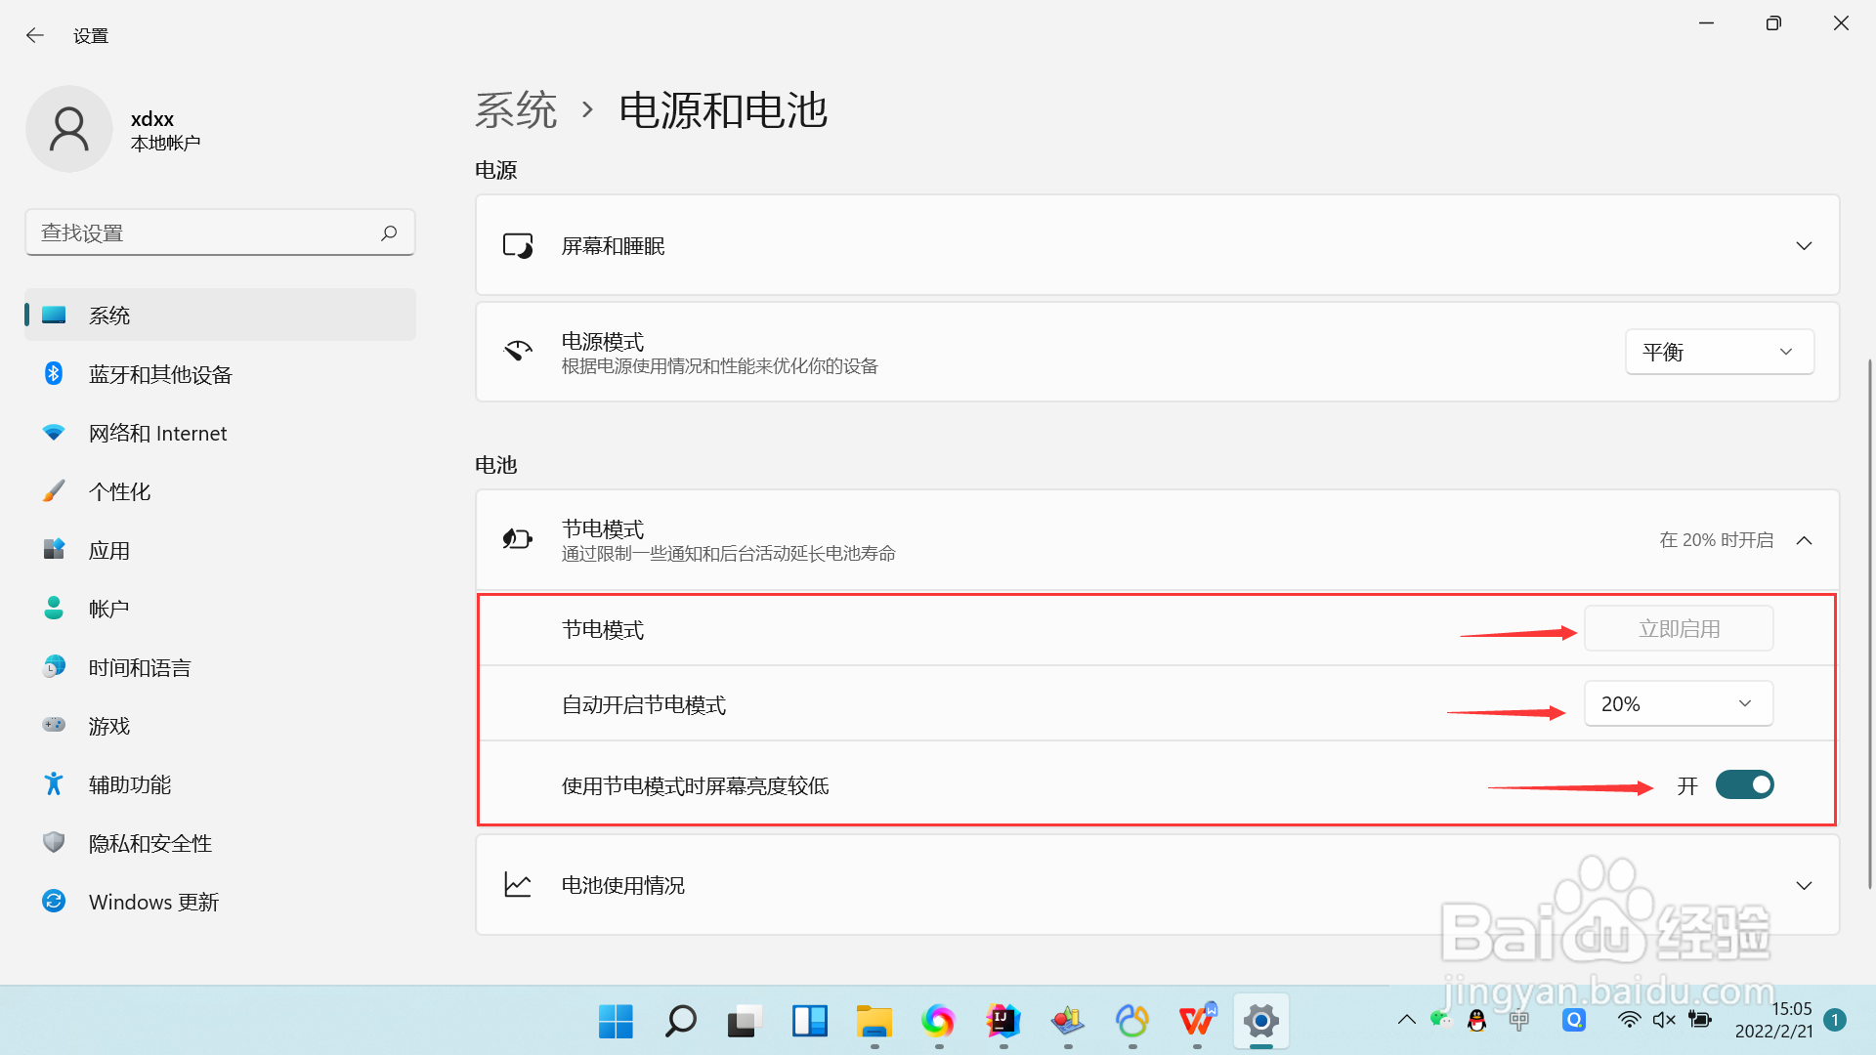Screen dimensions: 1876x1055
Task: Launch WPS Office from the taskbar
Action: [1197, 1022]
